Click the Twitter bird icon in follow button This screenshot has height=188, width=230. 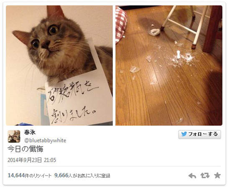pos(184,134)
